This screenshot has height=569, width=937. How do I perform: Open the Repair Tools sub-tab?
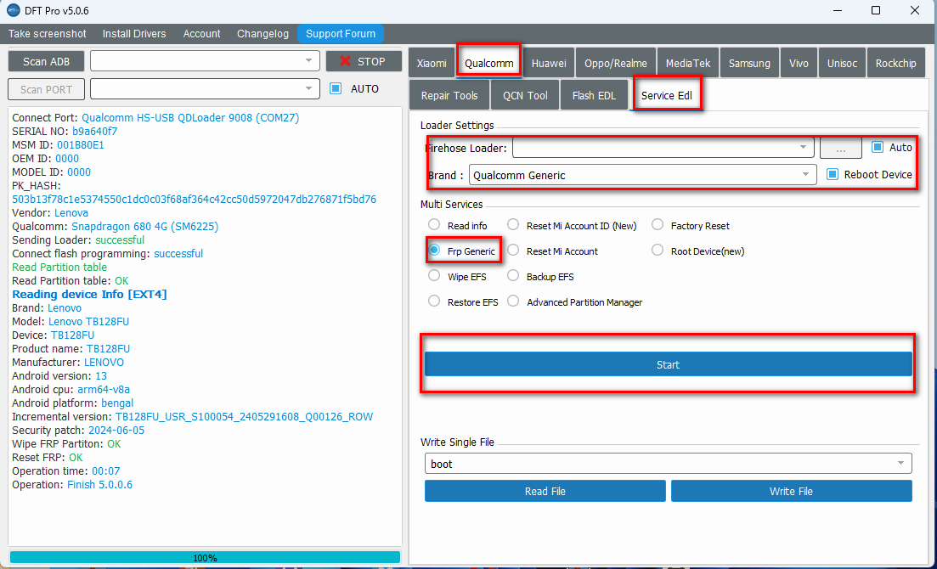click(449, 95)
